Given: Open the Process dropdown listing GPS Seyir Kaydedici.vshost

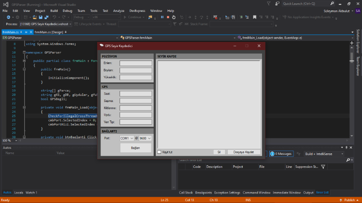Looking at the screenshot, I should point(46,24).
